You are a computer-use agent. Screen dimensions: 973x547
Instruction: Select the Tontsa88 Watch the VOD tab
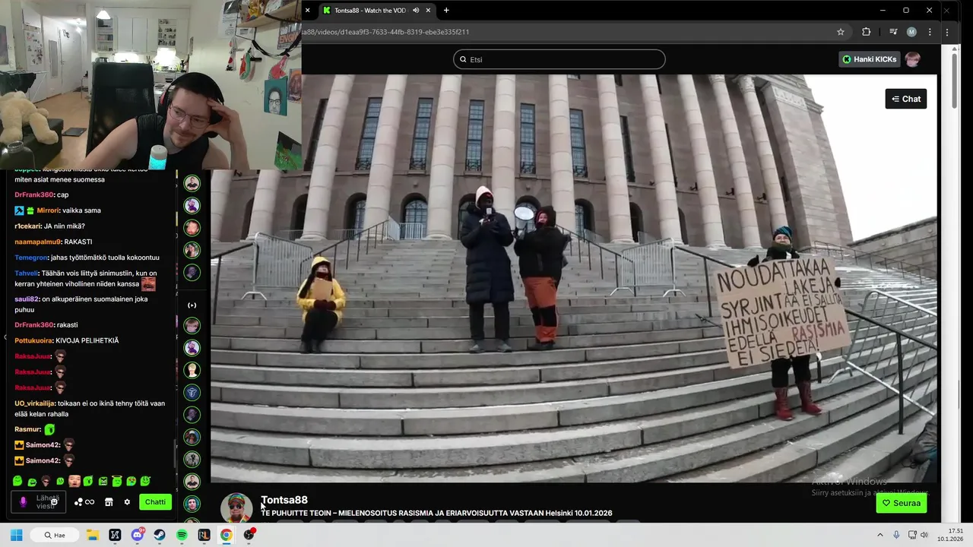point(370,11)
